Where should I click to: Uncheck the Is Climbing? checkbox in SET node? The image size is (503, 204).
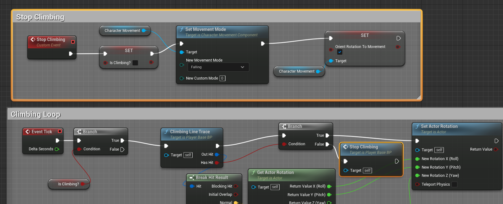pos(135,63)
